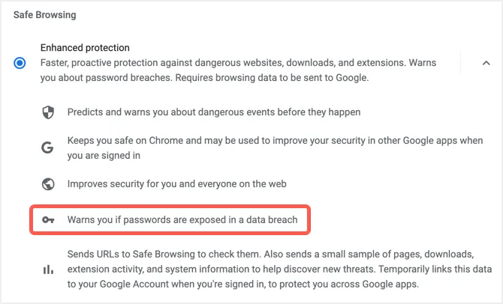Click the Google G icon
The height and width of the screenshot is (304, 503).
pos(48,148)
